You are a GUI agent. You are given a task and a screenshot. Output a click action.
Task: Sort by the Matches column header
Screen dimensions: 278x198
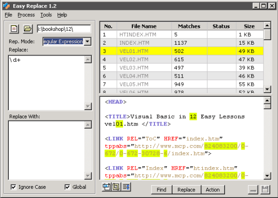tap(189, 26)
